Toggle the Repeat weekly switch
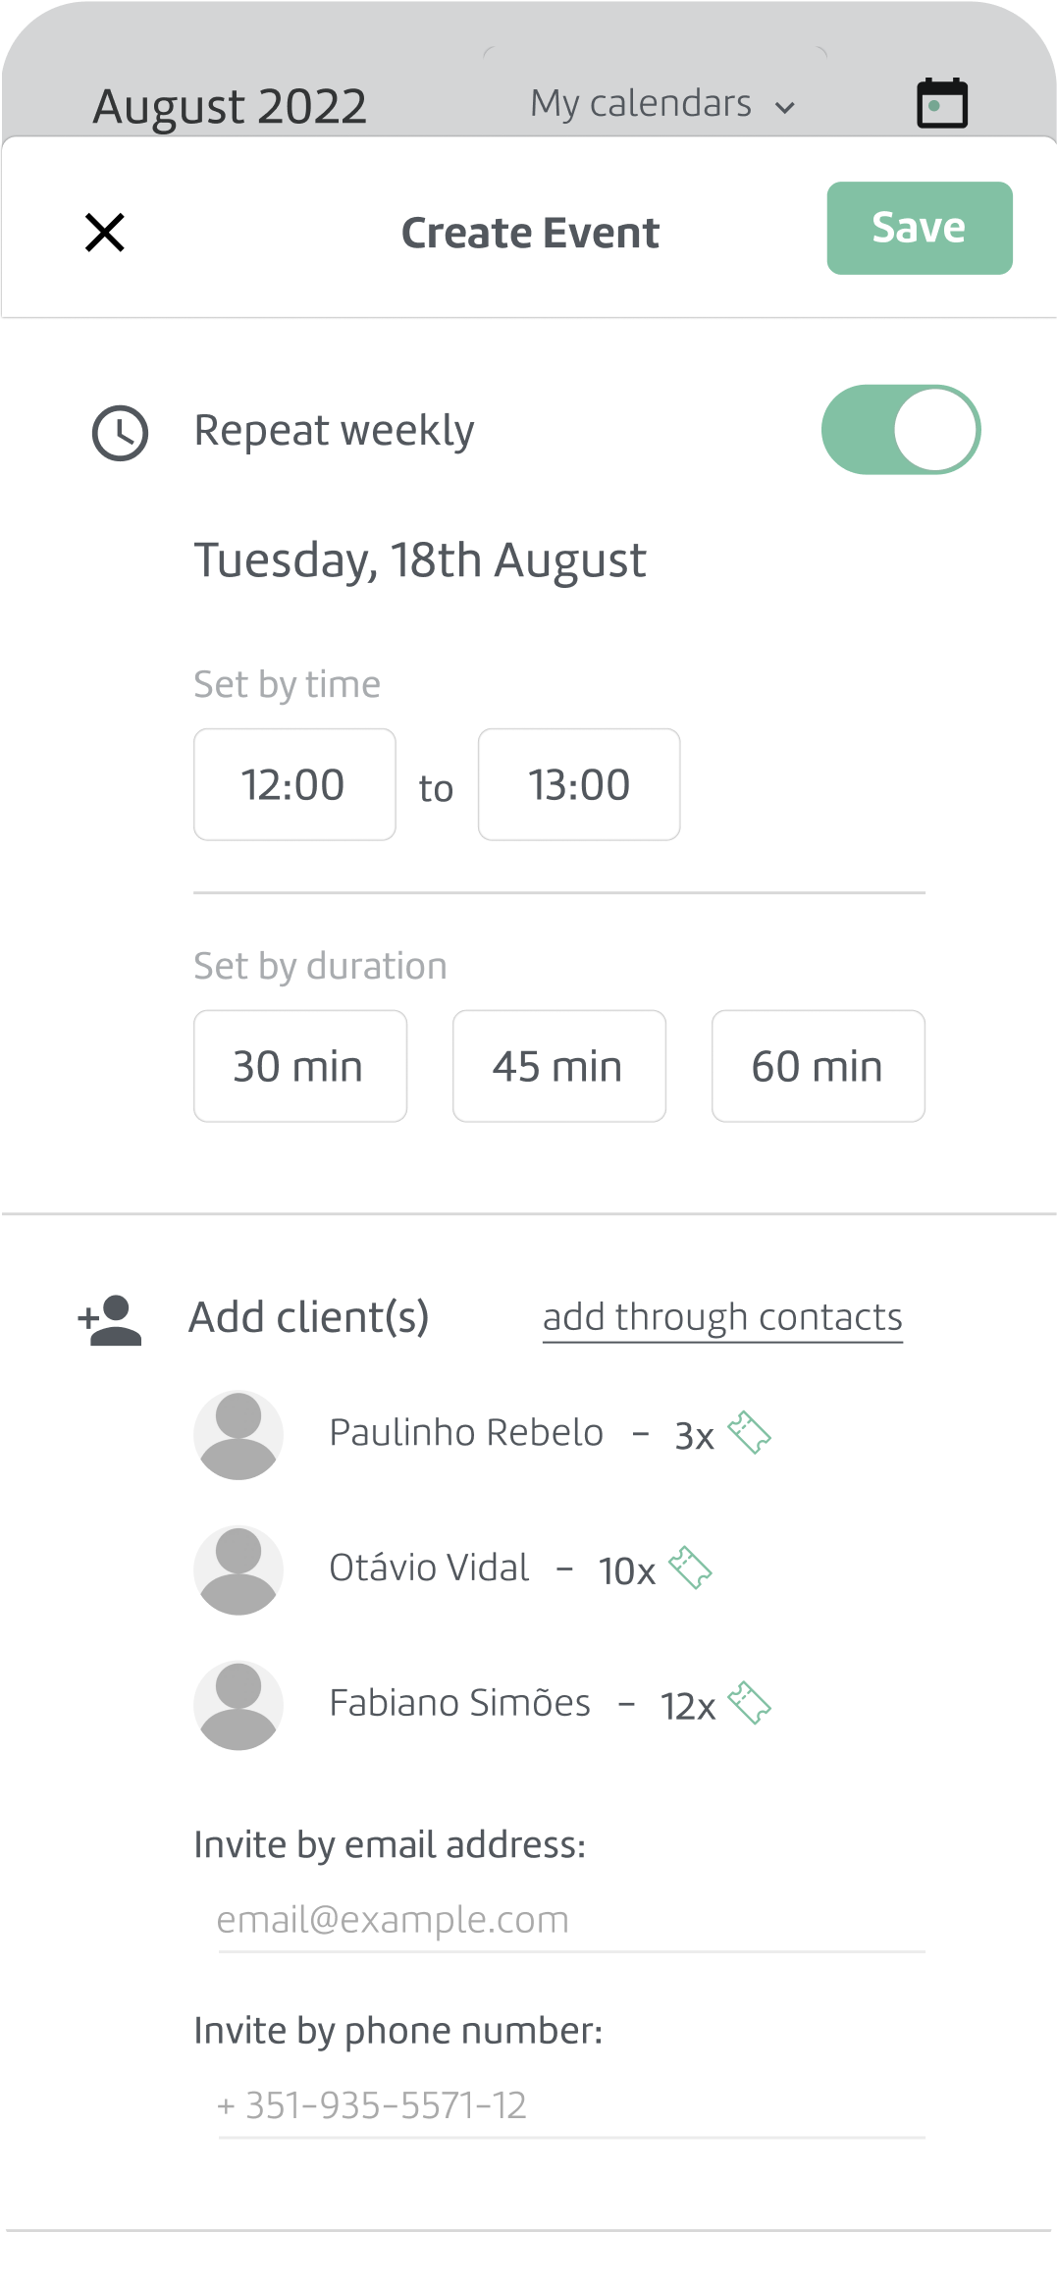1057x2286 pixels. (x=900, y=430)
